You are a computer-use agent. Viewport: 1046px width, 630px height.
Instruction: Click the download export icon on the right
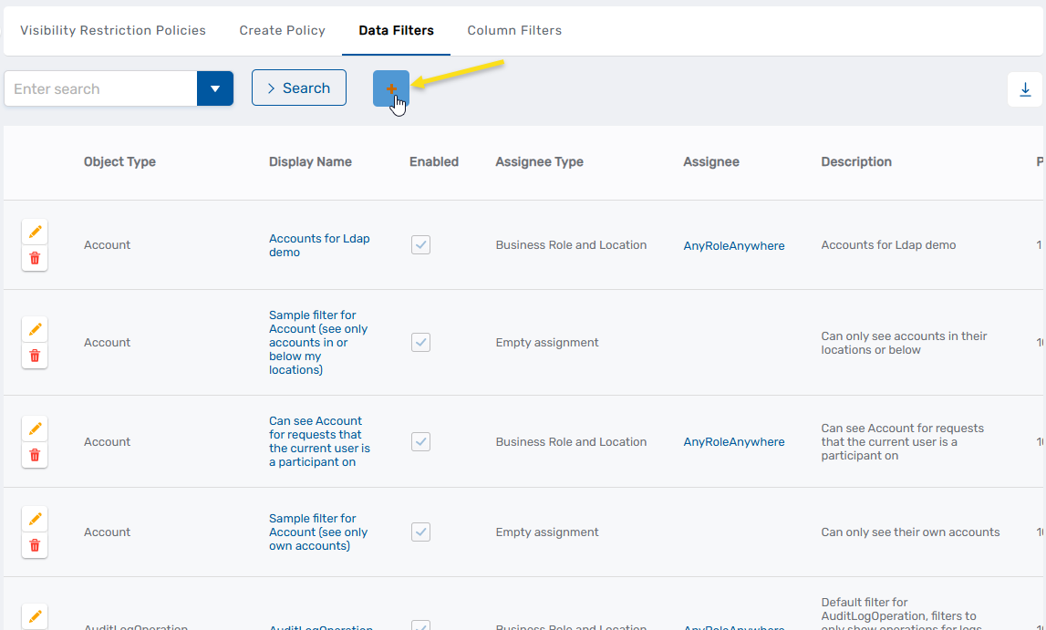tap(1025, 89)
